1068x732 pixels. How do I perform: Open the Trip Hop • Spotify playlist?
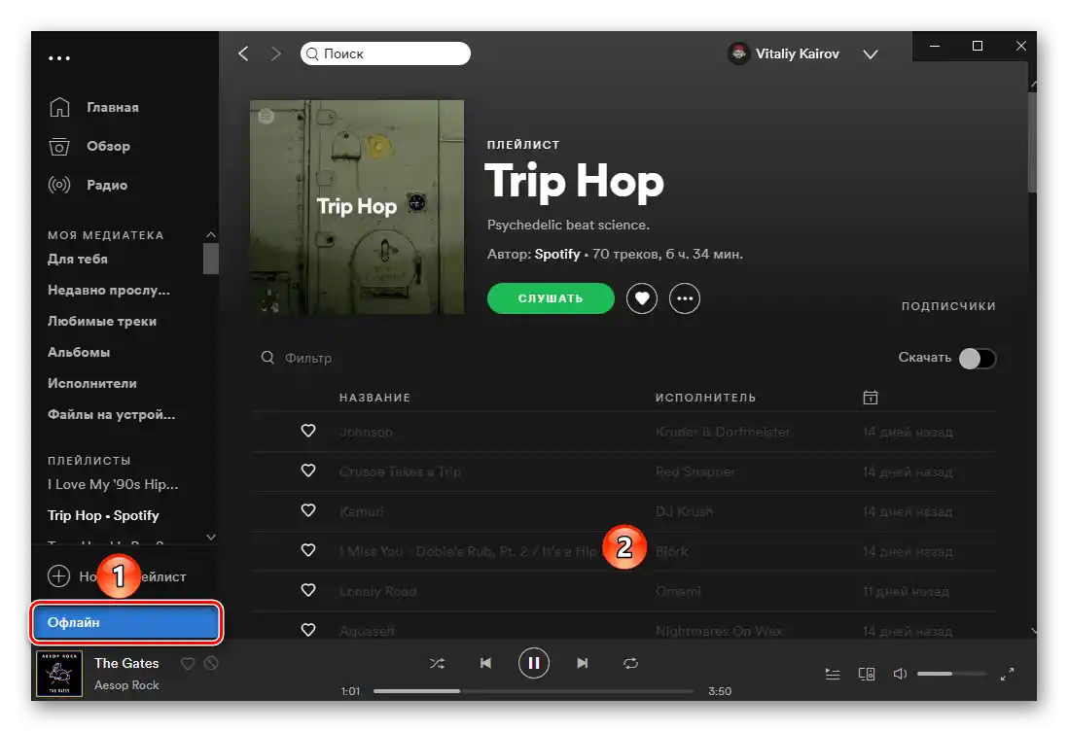click(x=103, y=515)
